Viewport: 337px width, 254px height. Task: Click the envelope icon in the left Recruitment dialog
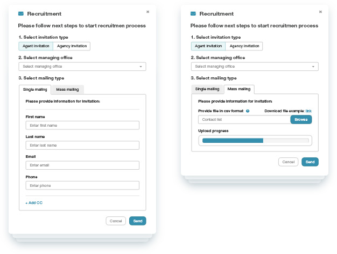click(21, 14)
